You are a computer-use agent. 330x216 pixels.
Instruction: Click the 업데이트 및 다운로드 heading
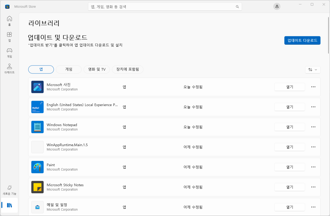[x=58, y=37]
